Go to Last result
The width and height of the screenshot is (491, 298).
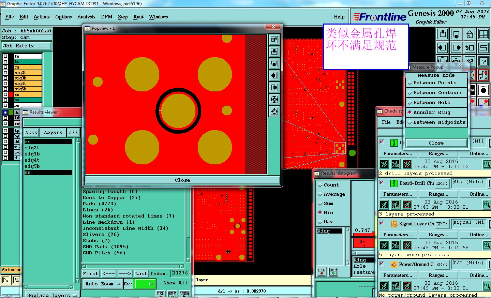[x=141, y=273]
